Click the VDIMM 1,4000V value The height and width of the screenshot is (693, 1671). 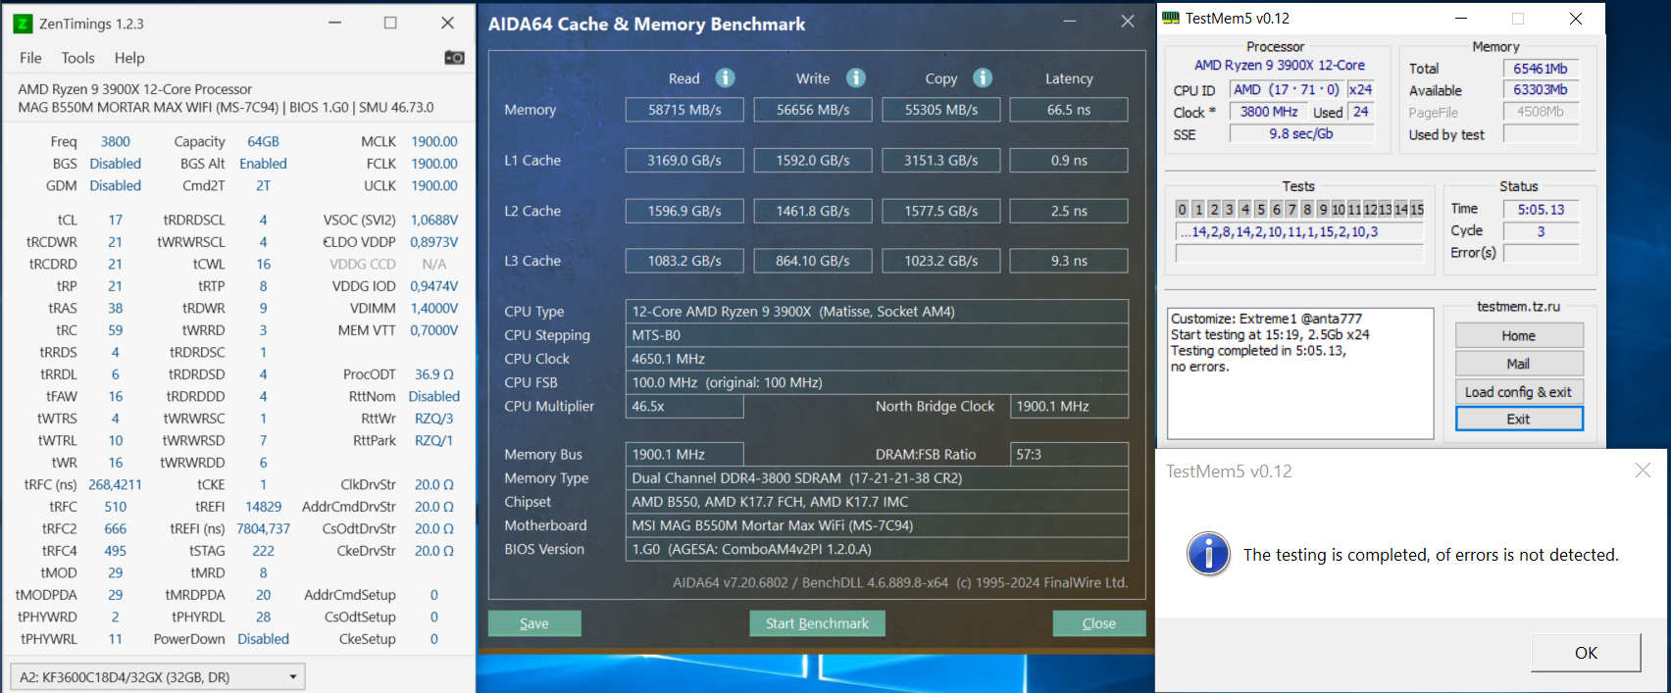coord(434,308)
